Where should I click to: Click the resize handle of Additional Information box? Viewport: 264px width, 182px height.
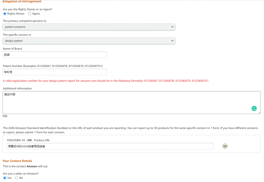[259, 113]
